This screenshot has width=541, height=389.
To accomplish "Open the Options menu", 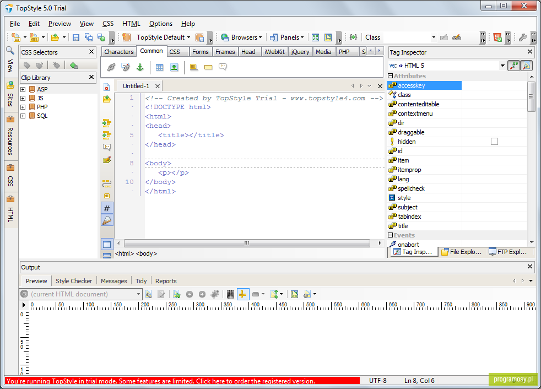I will tap(161, 24).
